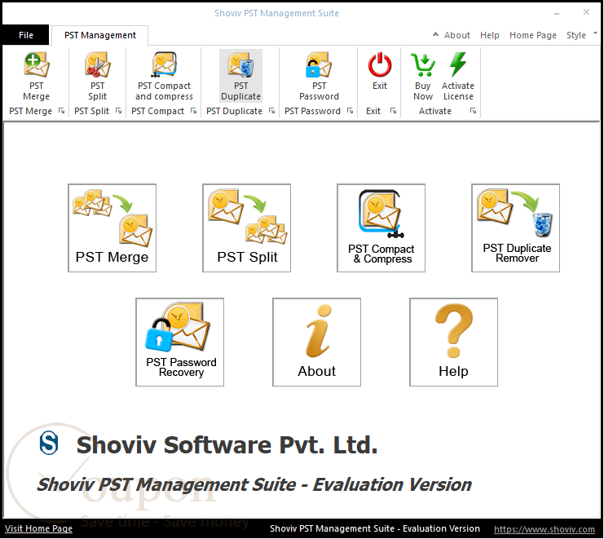Expand the PST Compact group launcher
The image size is (604, 539).
click(x=194, y=111)
